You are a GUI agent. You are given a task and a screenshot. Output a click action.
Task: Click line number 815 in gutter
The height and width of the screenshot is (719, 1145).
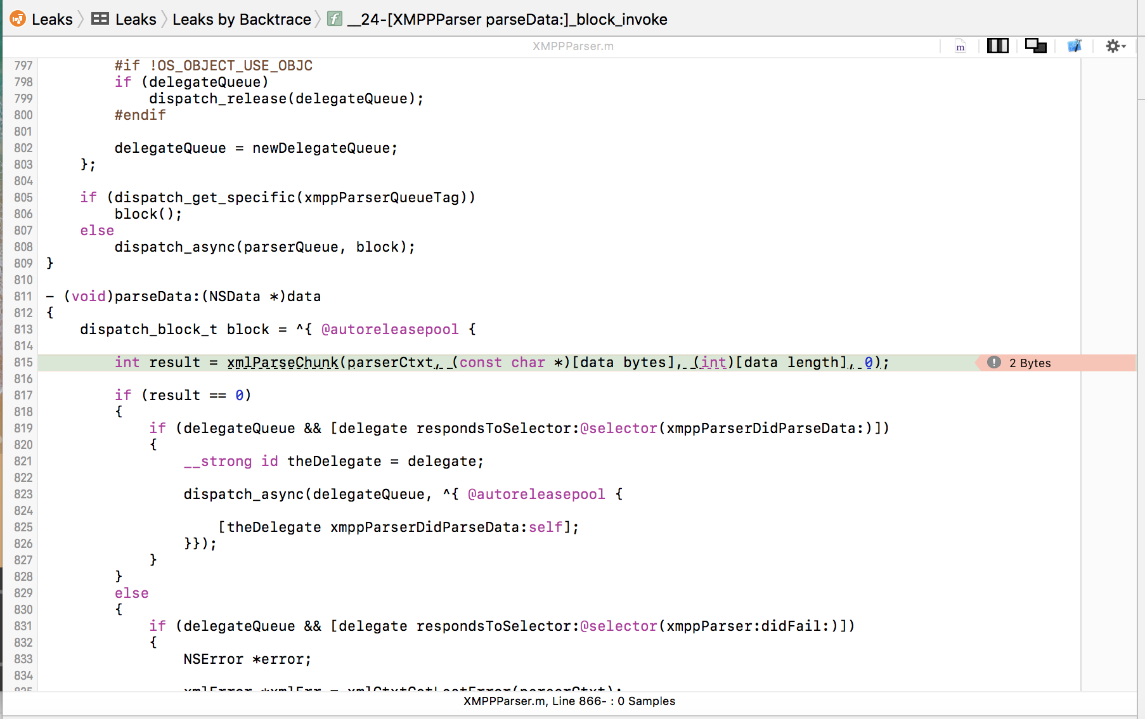pos(23,363)
